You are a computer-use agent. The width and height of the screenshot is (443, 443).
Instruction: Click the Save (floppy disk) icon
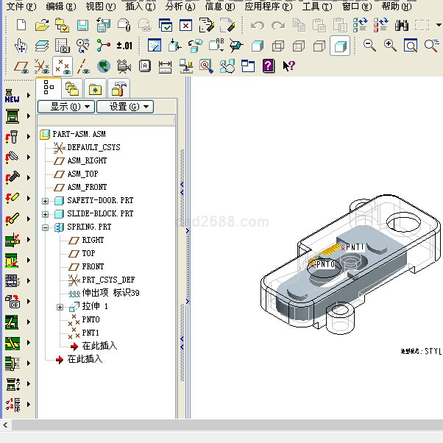coord(82,25)
